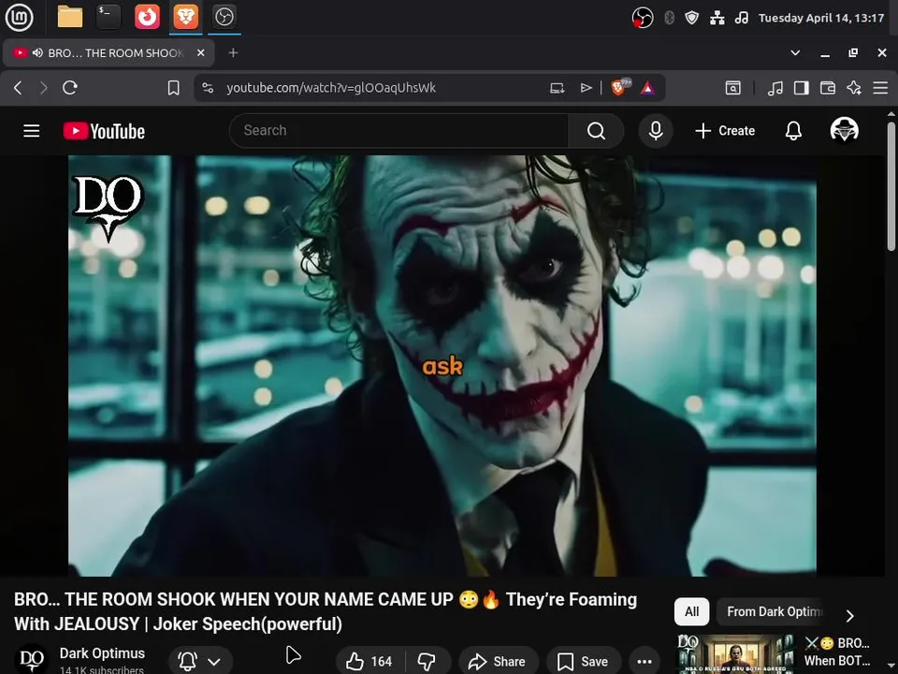
Task: Launch the Files folder icon in panel
Action: pyautogui.click(x=70, y=17)
